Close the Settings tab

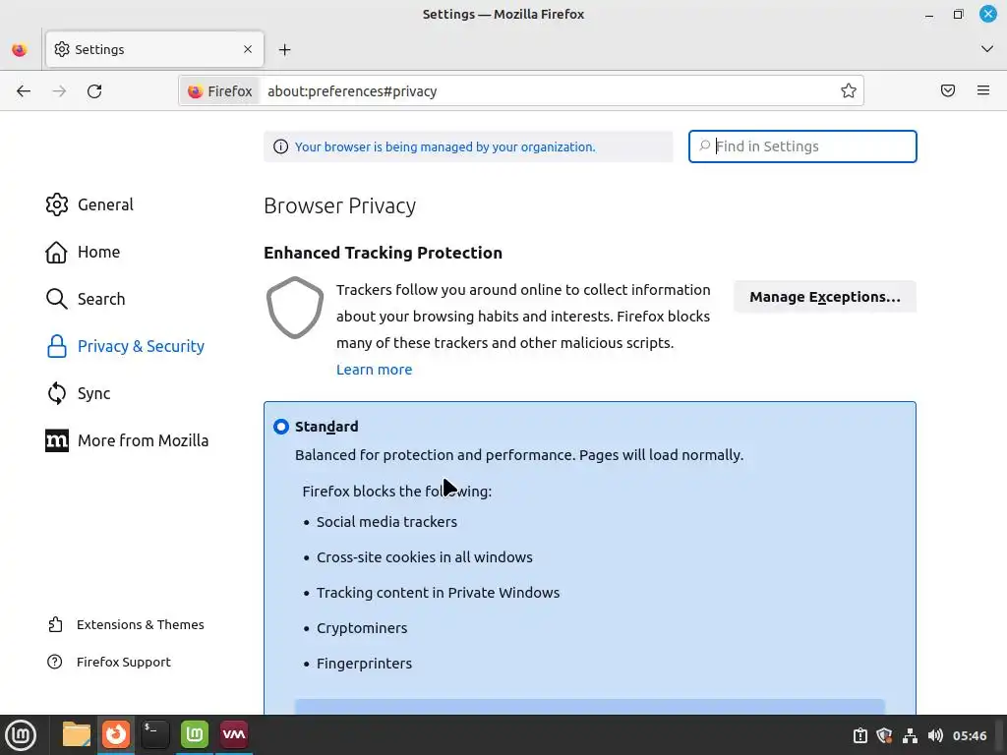(248, 49)
